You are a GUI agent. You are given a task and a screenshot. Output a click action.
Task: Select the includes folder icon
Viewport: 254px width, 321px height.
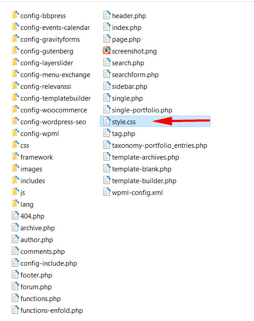tap(15, 180)
